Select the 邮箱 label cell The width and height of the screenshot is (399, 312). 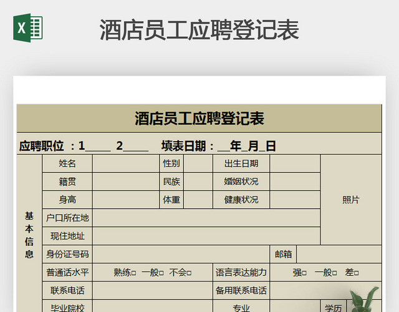click(283, 254)
